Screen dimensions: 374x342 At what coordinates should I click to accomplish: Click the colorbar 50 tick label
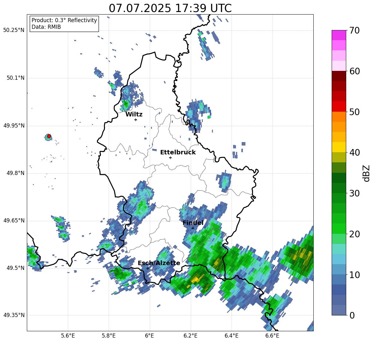(x=354, y=112)
